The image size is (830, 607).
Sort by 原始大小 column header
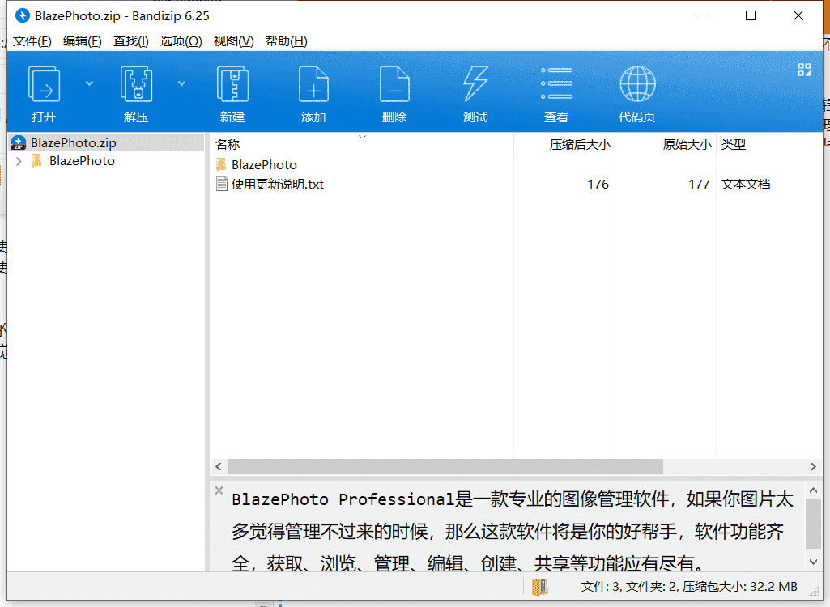pos(666,145)
